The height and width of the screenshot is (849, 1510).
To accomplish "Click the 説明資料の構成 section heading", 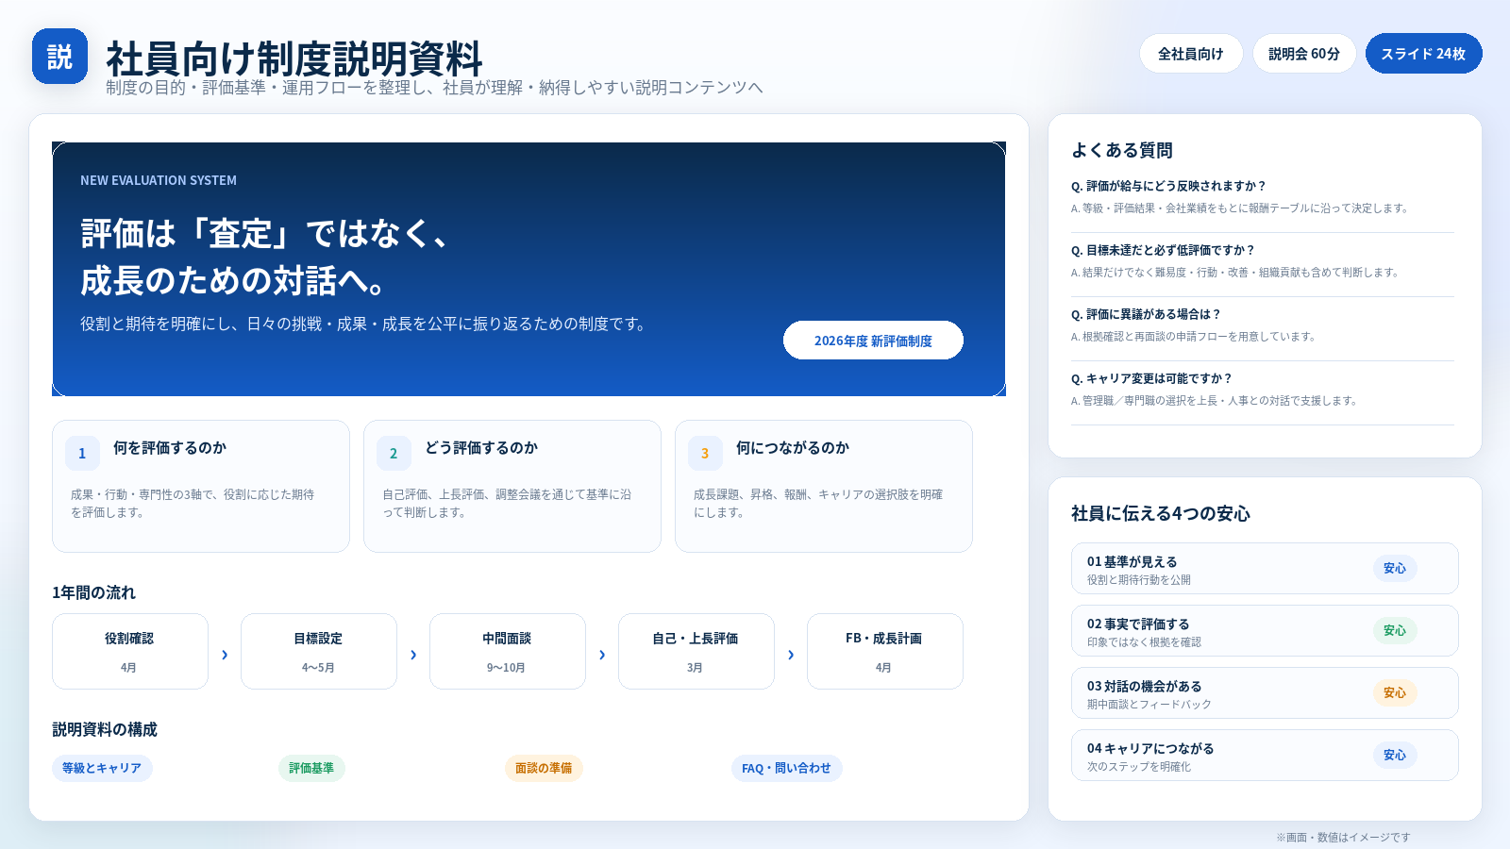I will 105,729.
